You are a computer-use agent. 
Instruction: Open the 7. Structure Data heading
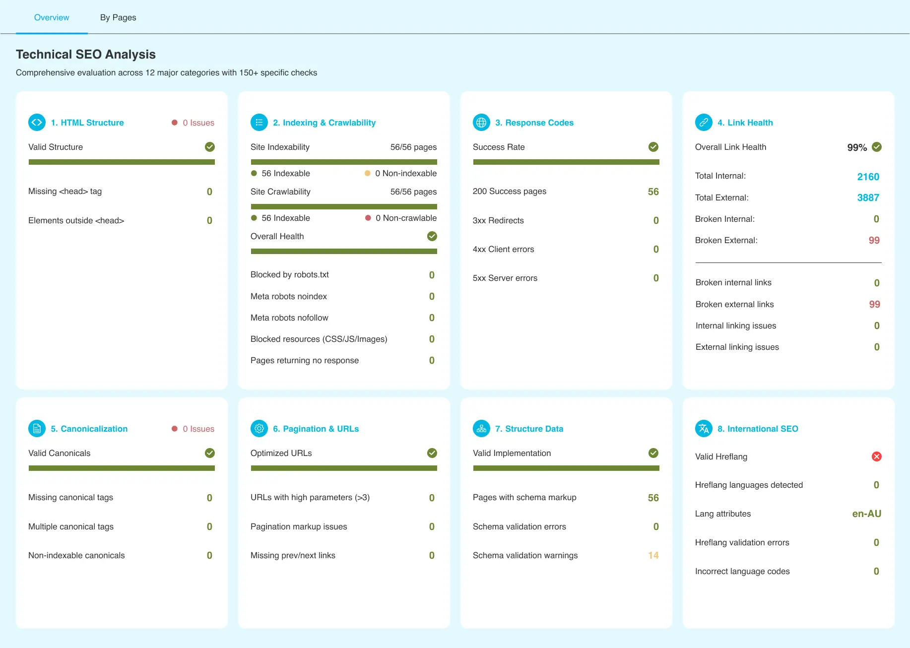coord(529,429)
